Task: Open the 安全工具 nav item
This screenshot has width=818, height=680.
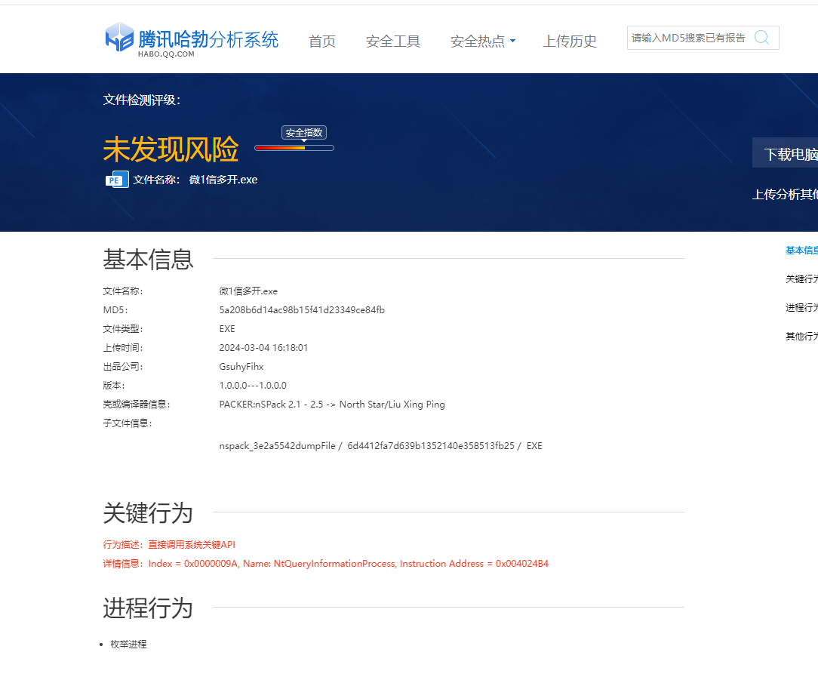Action: tap(393, 42)
